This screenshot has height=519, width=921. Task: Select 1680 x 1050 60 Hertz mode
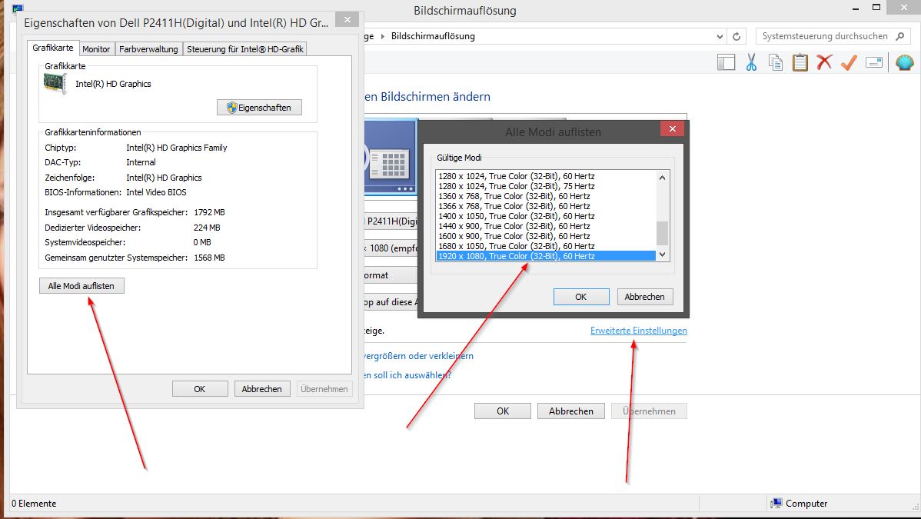click(x=546, y=246)
